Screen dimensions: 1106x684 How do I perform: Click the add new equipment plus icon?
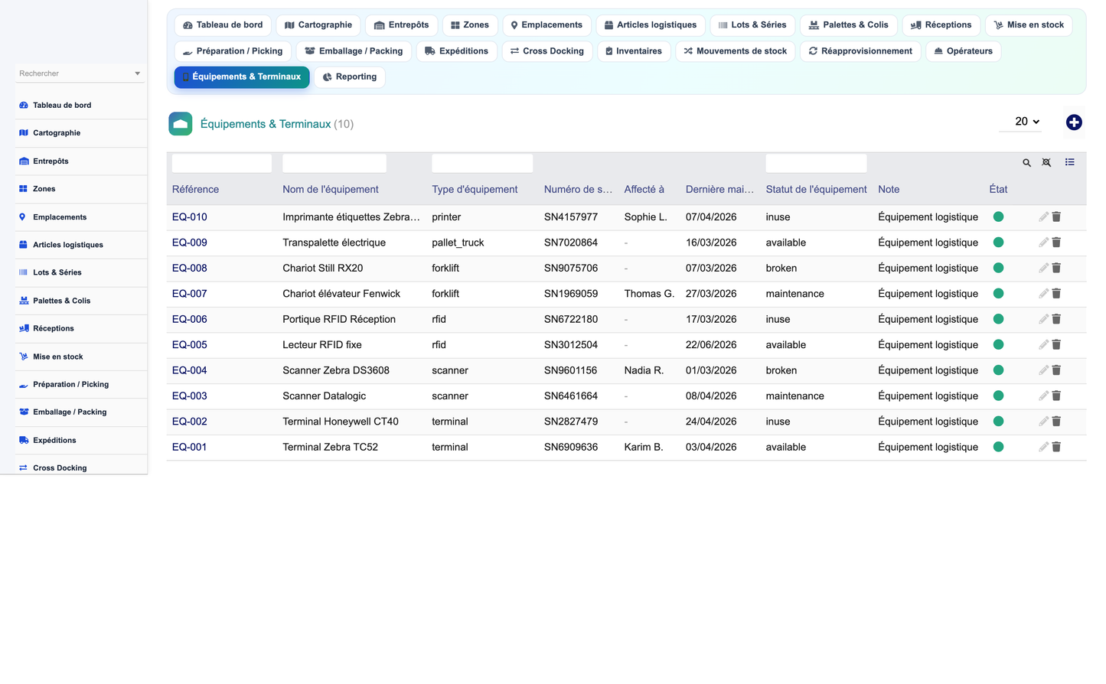1074,122
